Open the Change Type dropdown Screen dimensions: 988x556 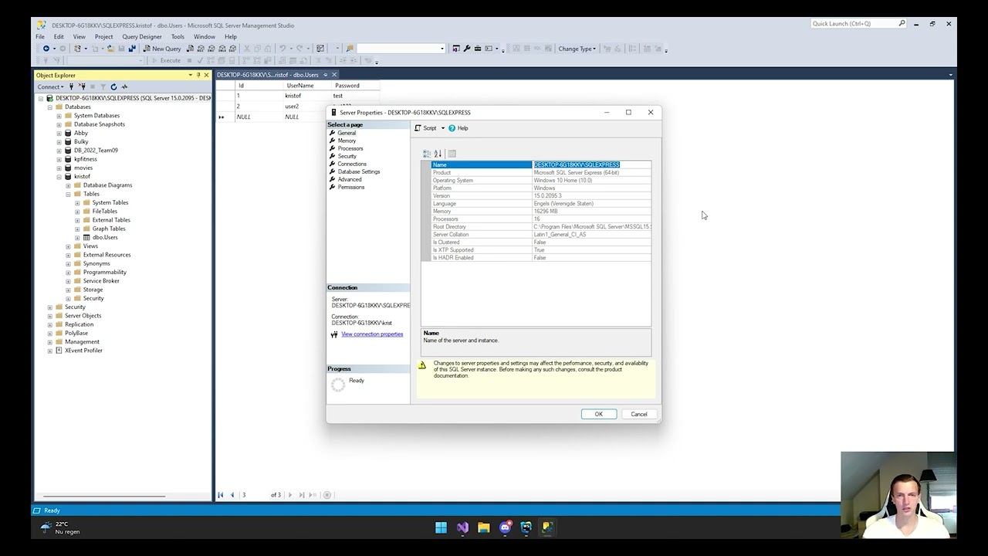tap(577, 49)
